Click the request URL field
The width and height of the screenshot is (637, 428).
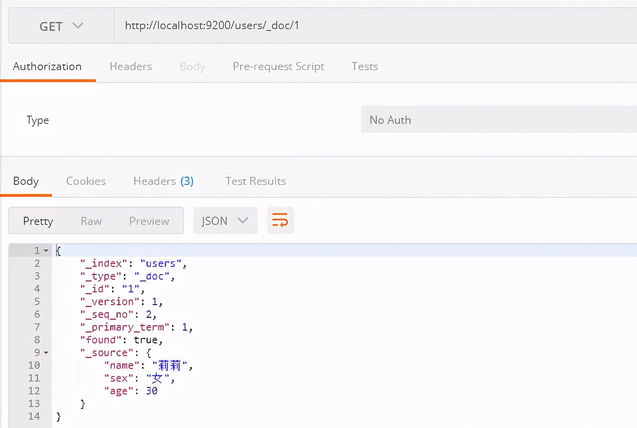375,25
